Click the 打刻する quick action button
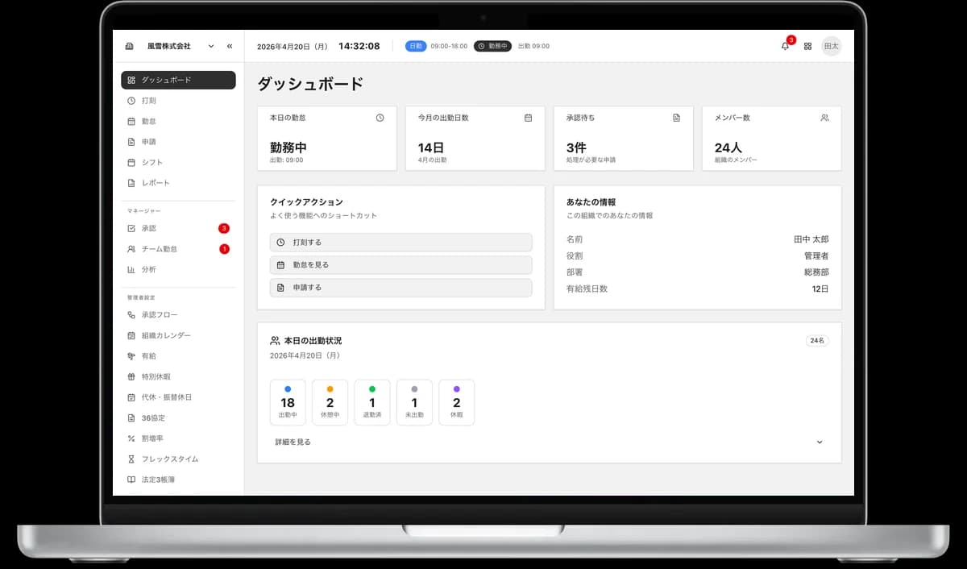This screenshot has width=967, height=569. [x=400, y=242]
